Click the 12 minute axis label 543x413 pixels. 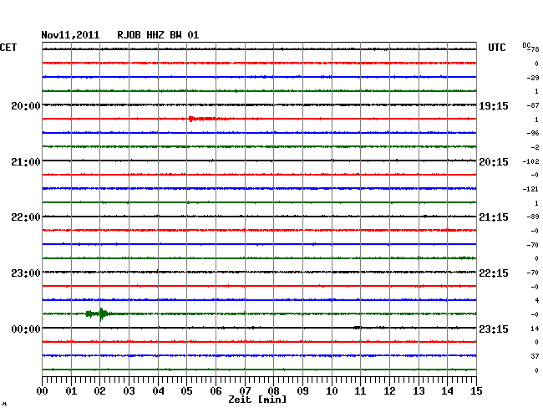[389, 390]
